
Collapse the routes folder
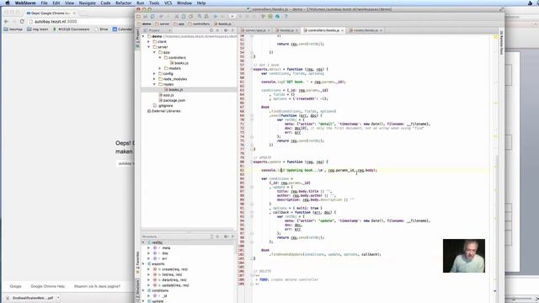(x=154, y=84)
